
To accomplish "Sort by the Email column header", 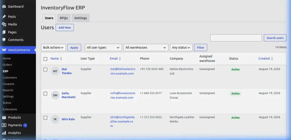I will pyautogui.click(x=114, y=59).
